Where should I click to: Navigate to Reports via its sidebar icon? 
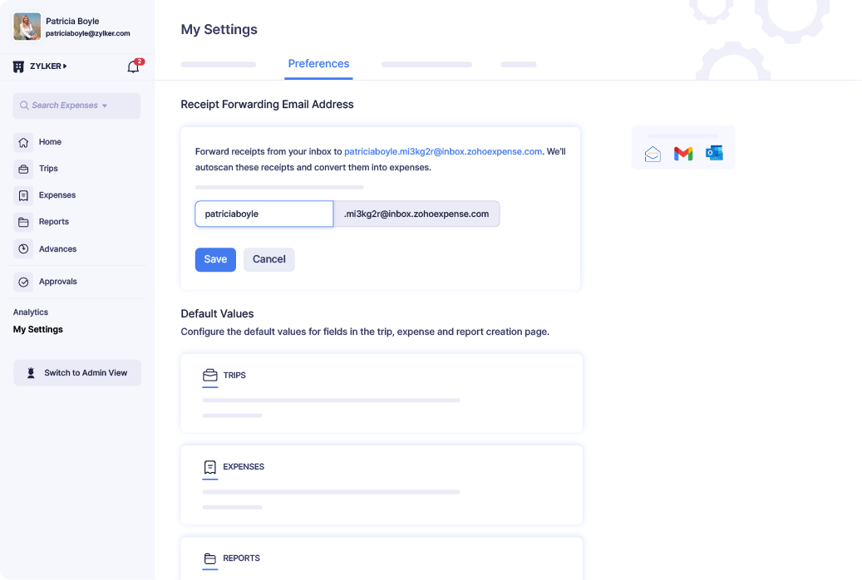(x=26, y=222)
